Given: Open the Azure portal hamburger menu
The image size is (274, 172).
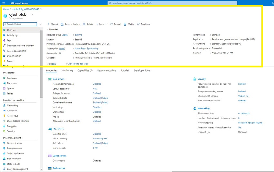Looking at the screenshot, I should point(4,3).
